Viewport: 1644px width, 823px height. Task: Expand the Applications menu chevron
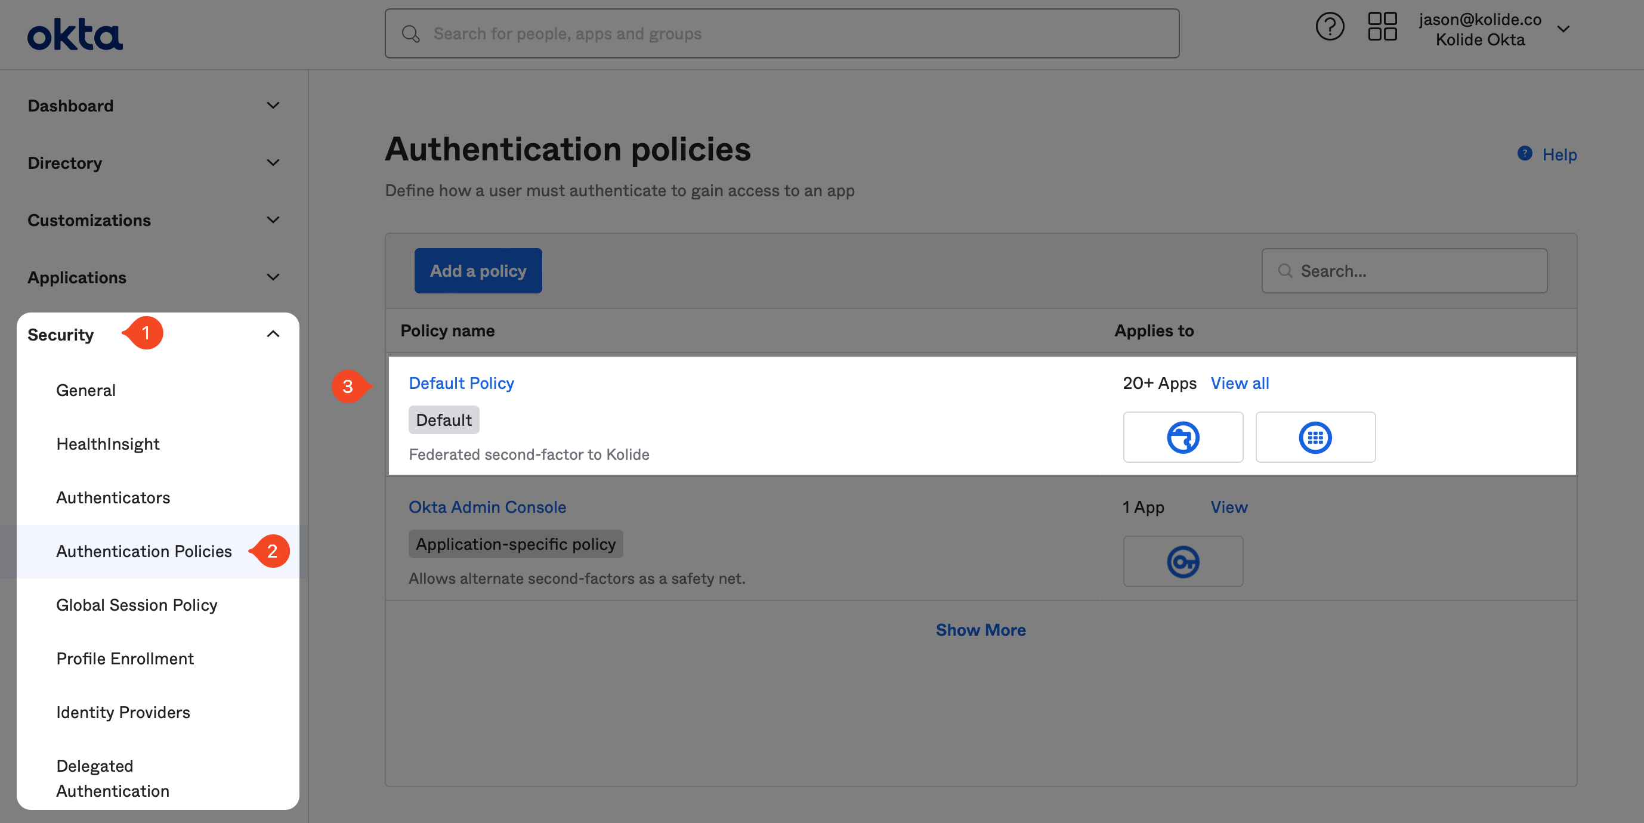273,277
